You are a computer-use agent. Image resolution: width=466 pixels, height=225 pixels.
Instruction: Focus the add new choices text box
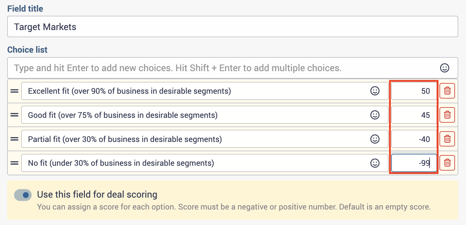(x=233, y=68)
